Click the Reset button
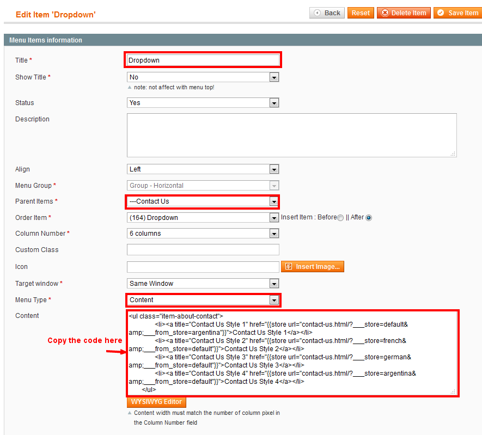The height and width of the screenshot is (435, 482). click(x=361, y=13)
